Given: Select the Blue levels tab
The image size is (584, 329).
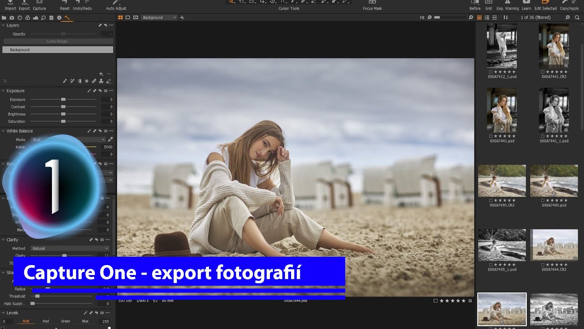Looking at the screenshot, I should coord(85,321).
